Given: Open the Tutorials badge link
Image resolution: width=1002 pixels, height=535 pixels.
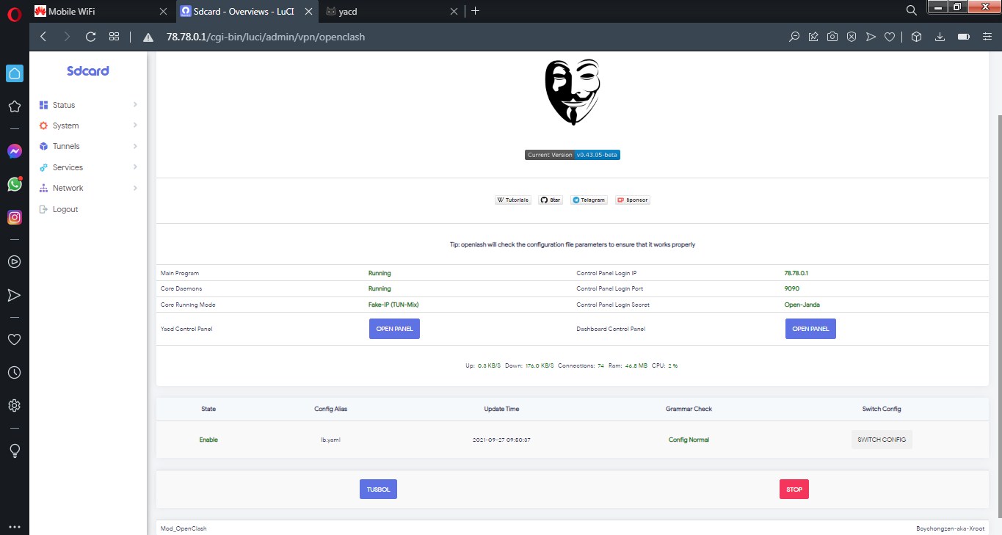Looking at the screenshot, I should [x=513, y=200].
